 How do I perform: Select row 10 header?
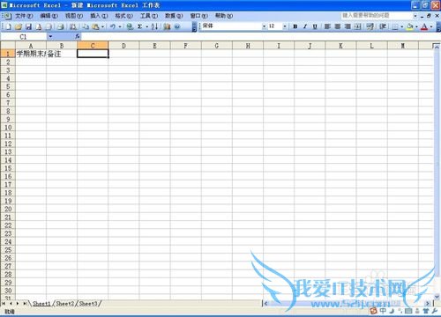pyautogui.click(x=8, y=128)
